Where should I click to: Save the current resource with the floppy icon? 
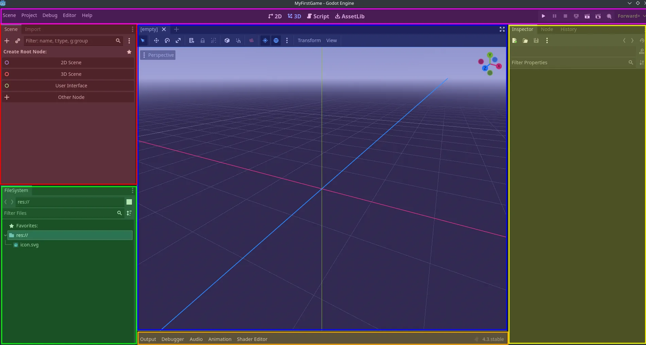pos(536,40)
